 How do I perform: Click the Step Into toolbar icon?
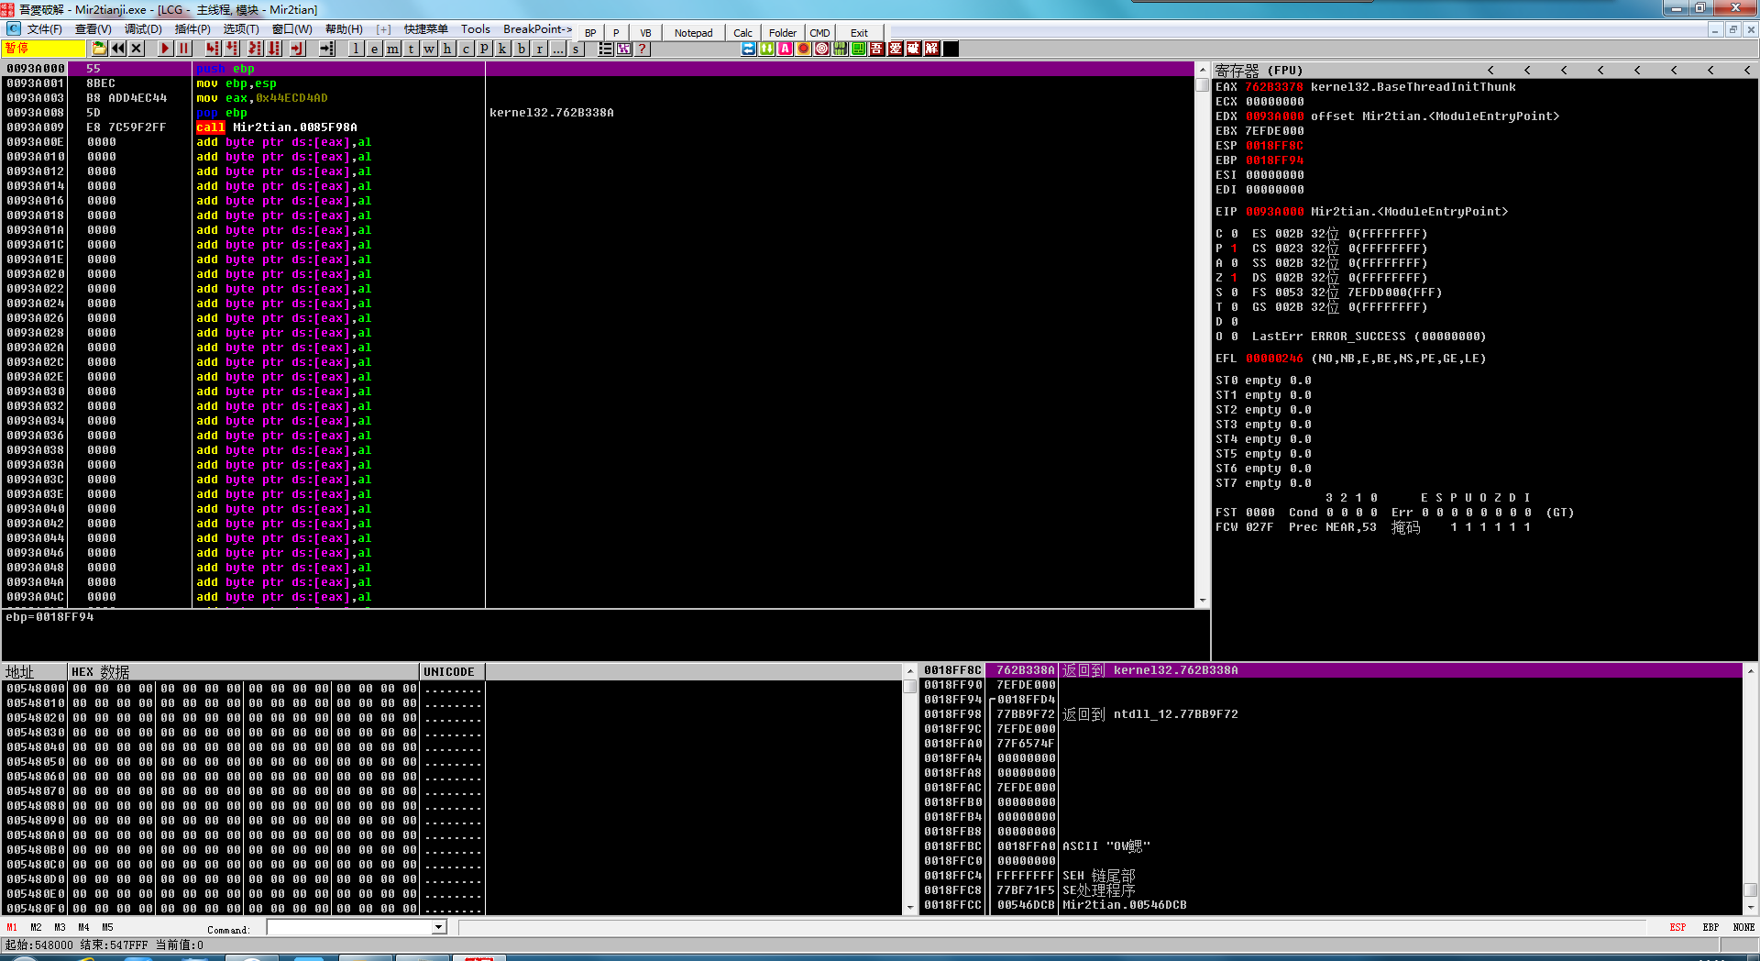[x=213, y=49]
